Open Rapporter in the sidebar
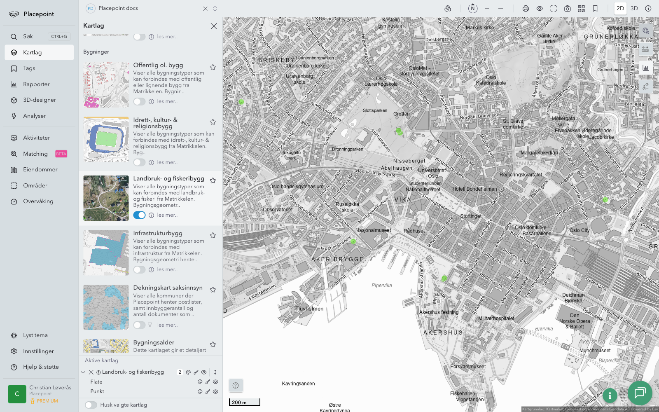Viewport: 659px width, 412px height. pos(36,84)
